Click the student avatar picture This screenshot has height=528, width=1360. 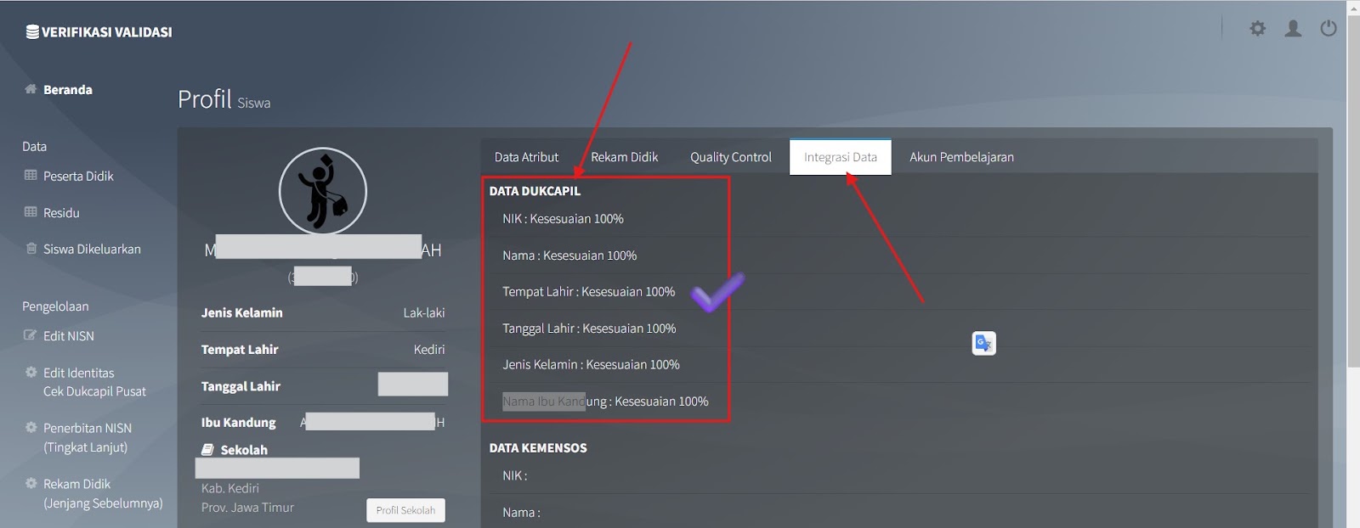pyautogui.click(x=323, y=191)
